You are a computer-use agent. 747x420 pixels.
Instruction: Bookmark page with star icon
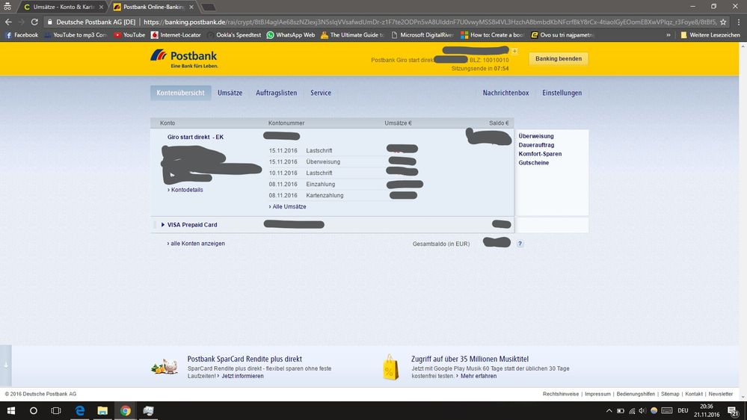coord(723,22)
